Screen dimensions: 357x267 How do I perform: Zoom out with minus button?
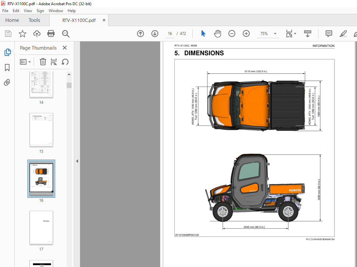[232, 34]
